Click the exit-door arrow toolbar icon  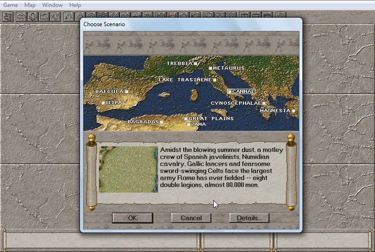[x=8, y=17]
